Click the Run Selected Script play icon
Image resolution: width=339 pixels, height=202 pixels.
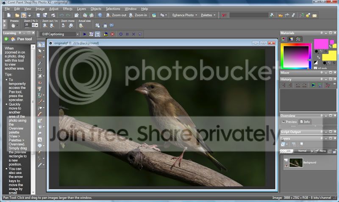coord(85,34)
